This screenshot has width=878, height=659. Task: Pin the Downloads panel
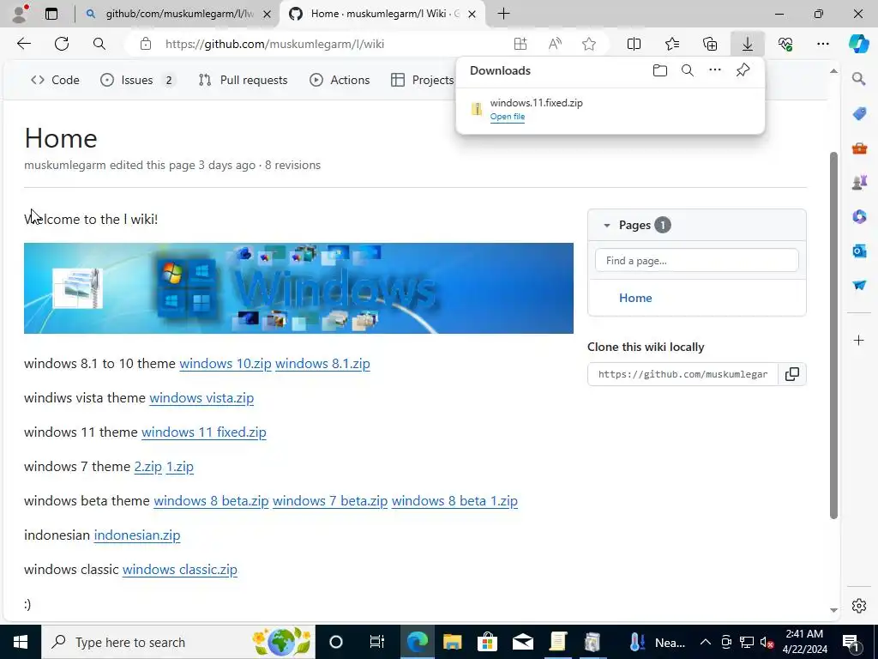pyautogui.click(x=743, y=70)
